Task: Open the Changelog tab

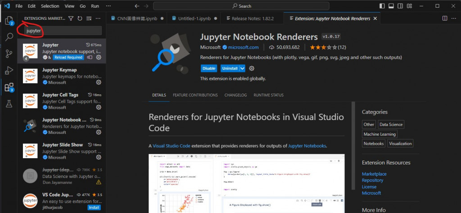Action: (235, 95)
